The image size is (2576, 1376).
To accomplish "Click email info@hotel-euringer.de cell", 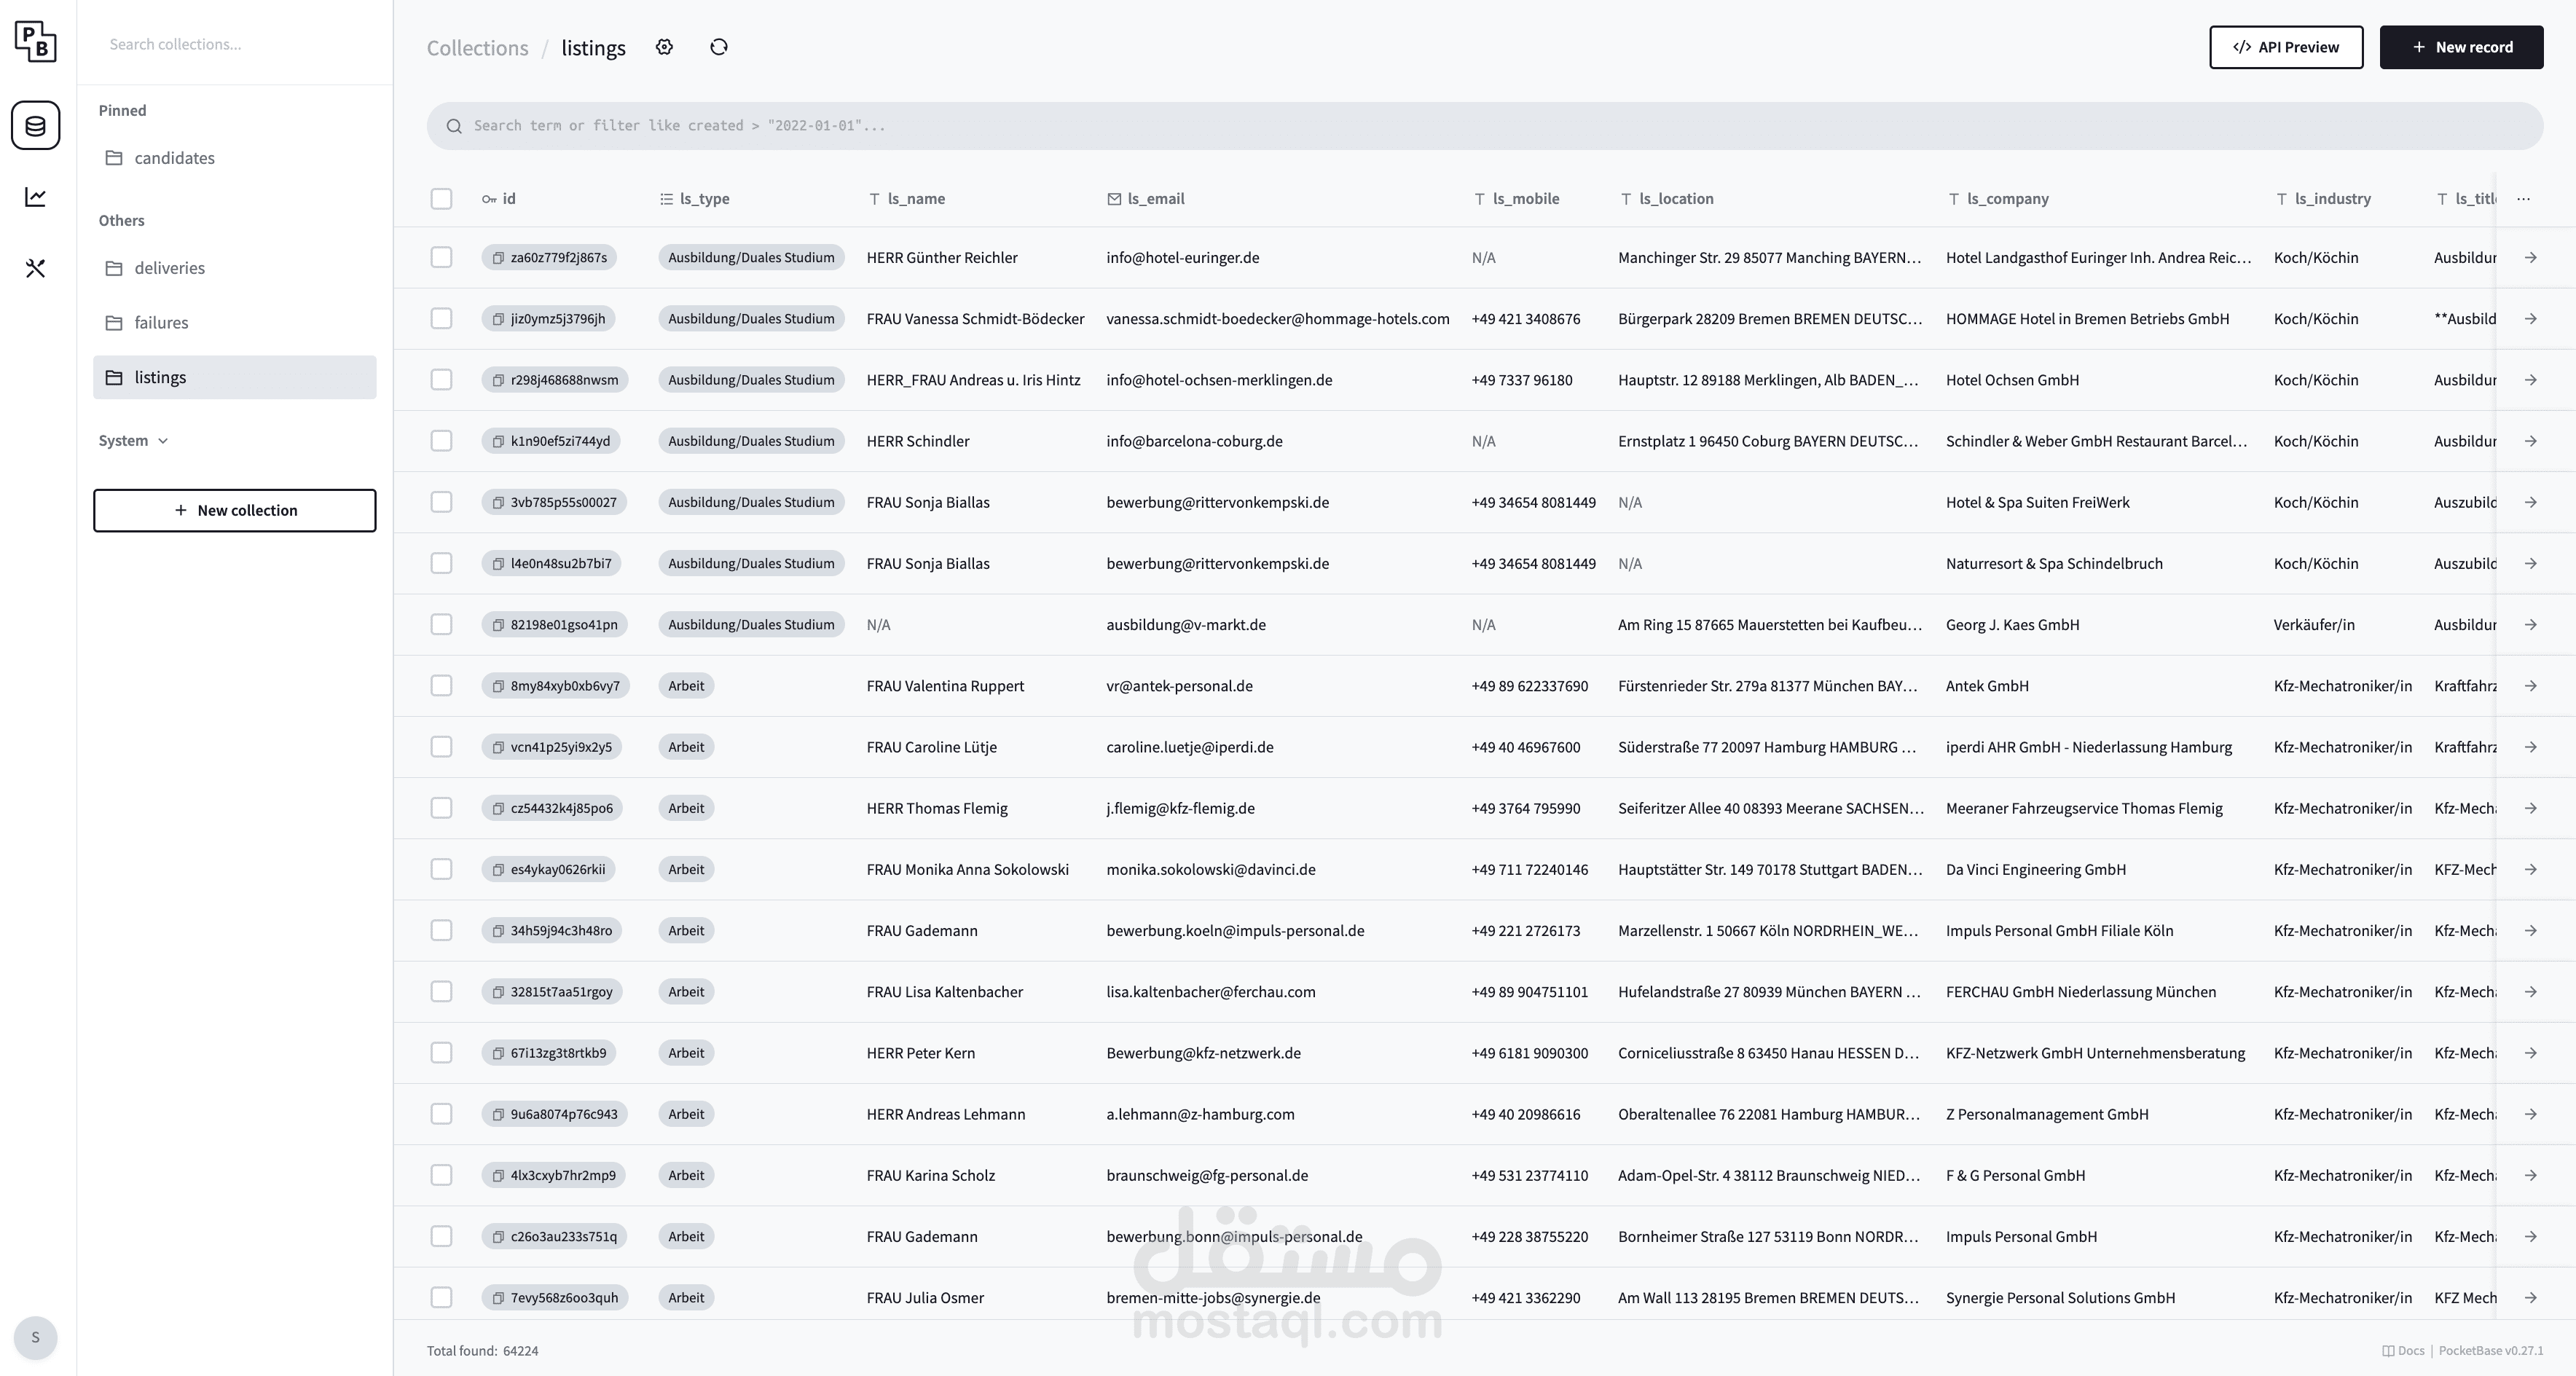I will pos(1182,257).
